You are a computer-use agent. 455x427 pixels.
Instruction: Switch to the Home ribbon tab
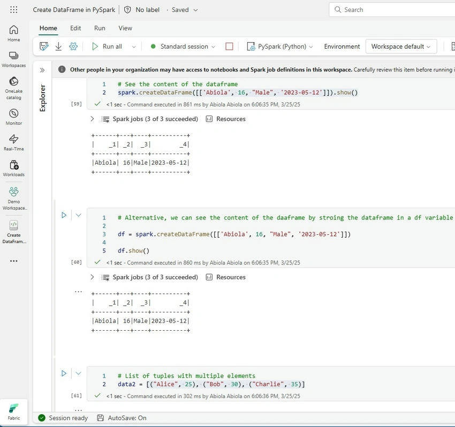tap(48, 28)
